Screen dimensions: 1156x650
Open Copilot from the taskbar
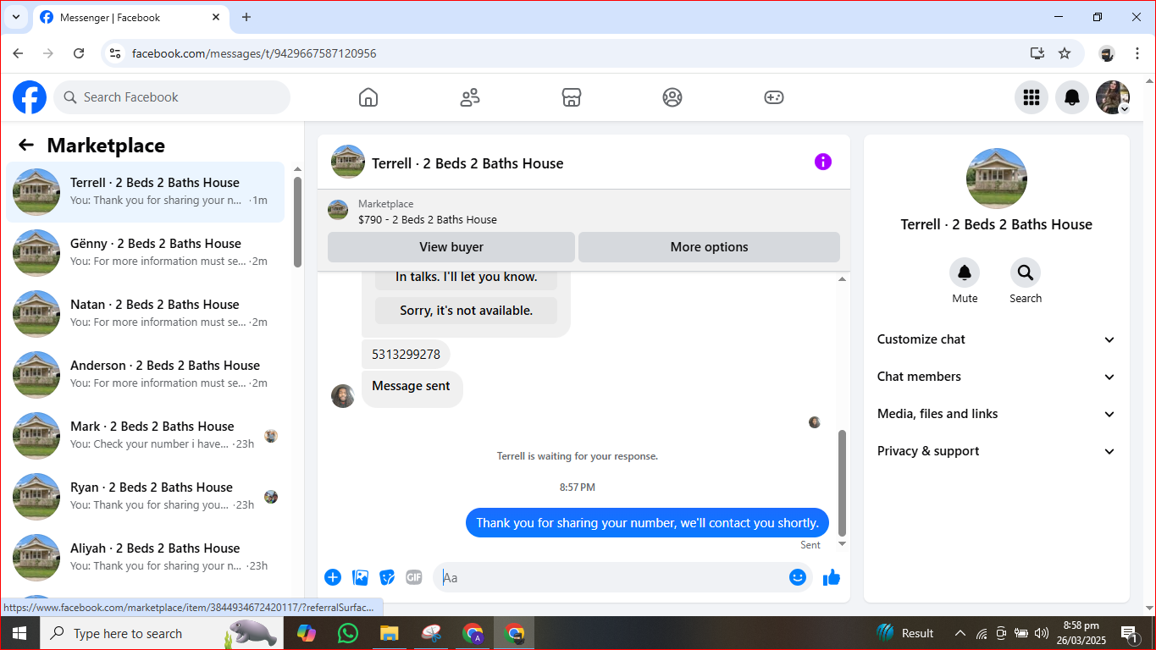pyautogui.click(x=307, y=633)
